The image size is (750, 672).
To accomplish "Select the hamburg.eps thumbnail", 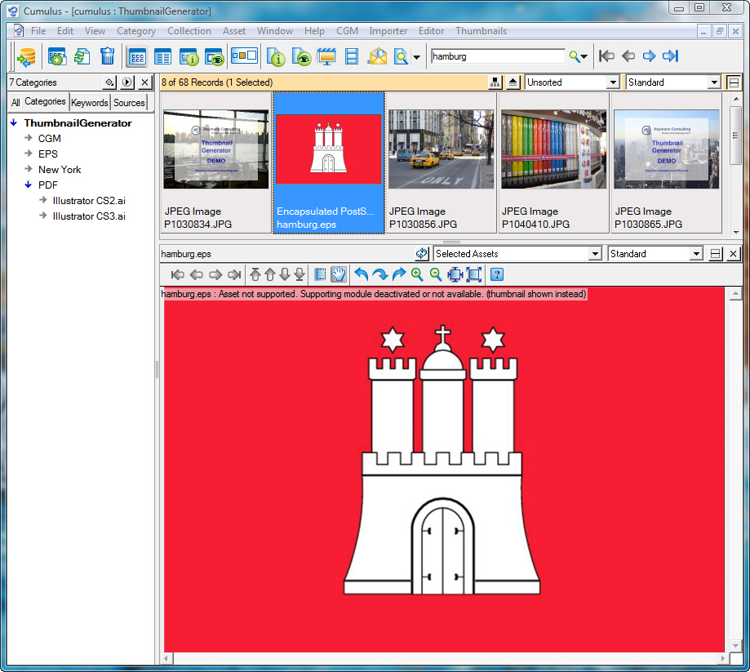I will (x=329, y=162).
